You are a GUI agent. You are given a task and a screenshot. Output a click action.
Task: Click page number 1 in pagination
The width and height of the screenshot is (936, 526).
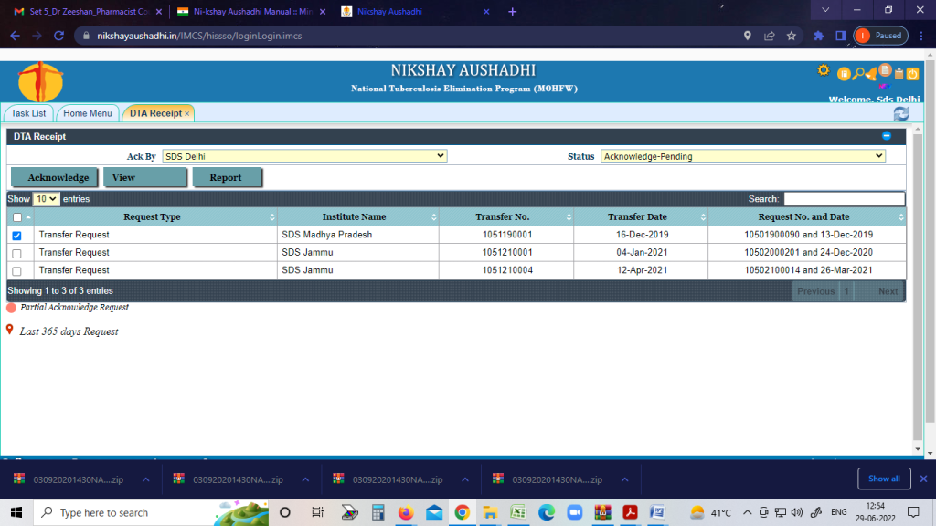coord(846,291)
